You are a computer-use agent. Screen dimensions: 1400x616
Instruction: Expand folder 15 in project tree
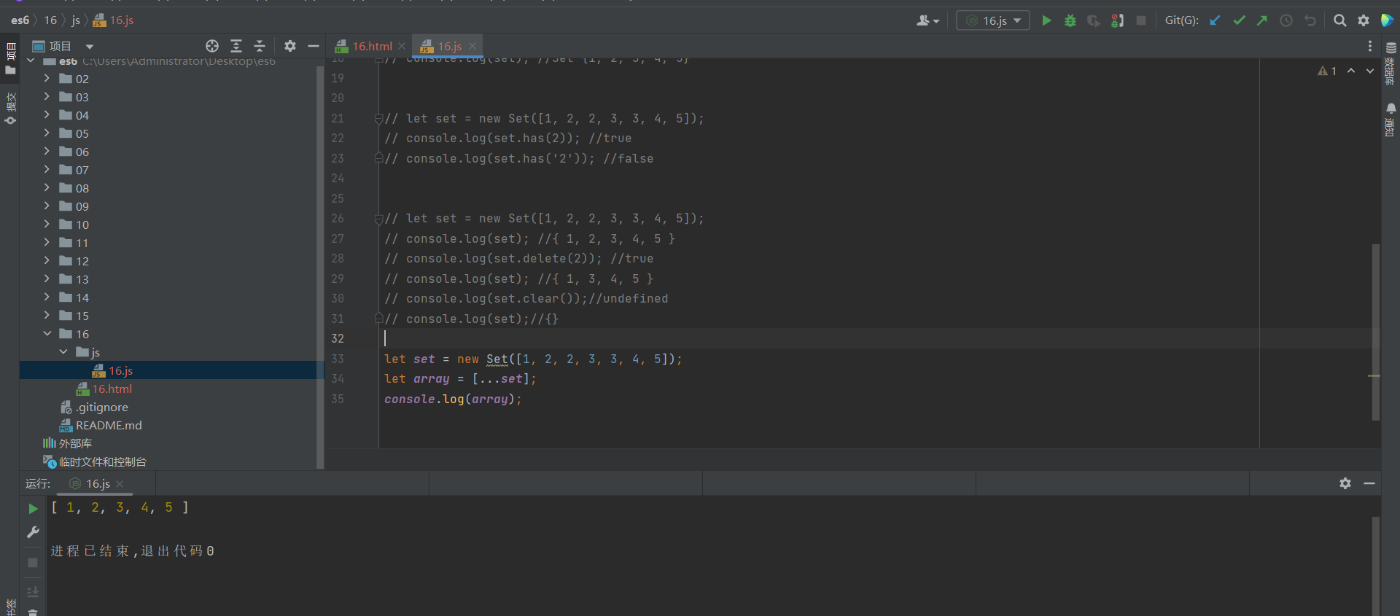(47, 315)
